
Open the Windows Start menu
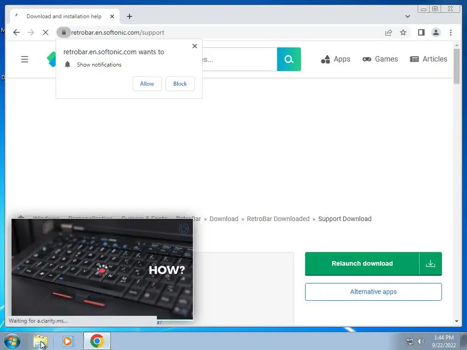pyautogui.click(x=12, y=341)
